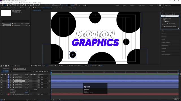Hide layer 8 shape layer eye toggle
181x101 pixels.
(1, 88)
